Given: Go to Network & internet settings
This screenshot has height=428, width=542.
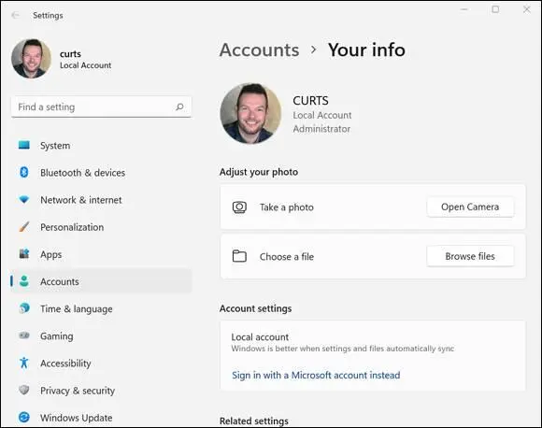Looking at the screenshot, I should [101, 199].
